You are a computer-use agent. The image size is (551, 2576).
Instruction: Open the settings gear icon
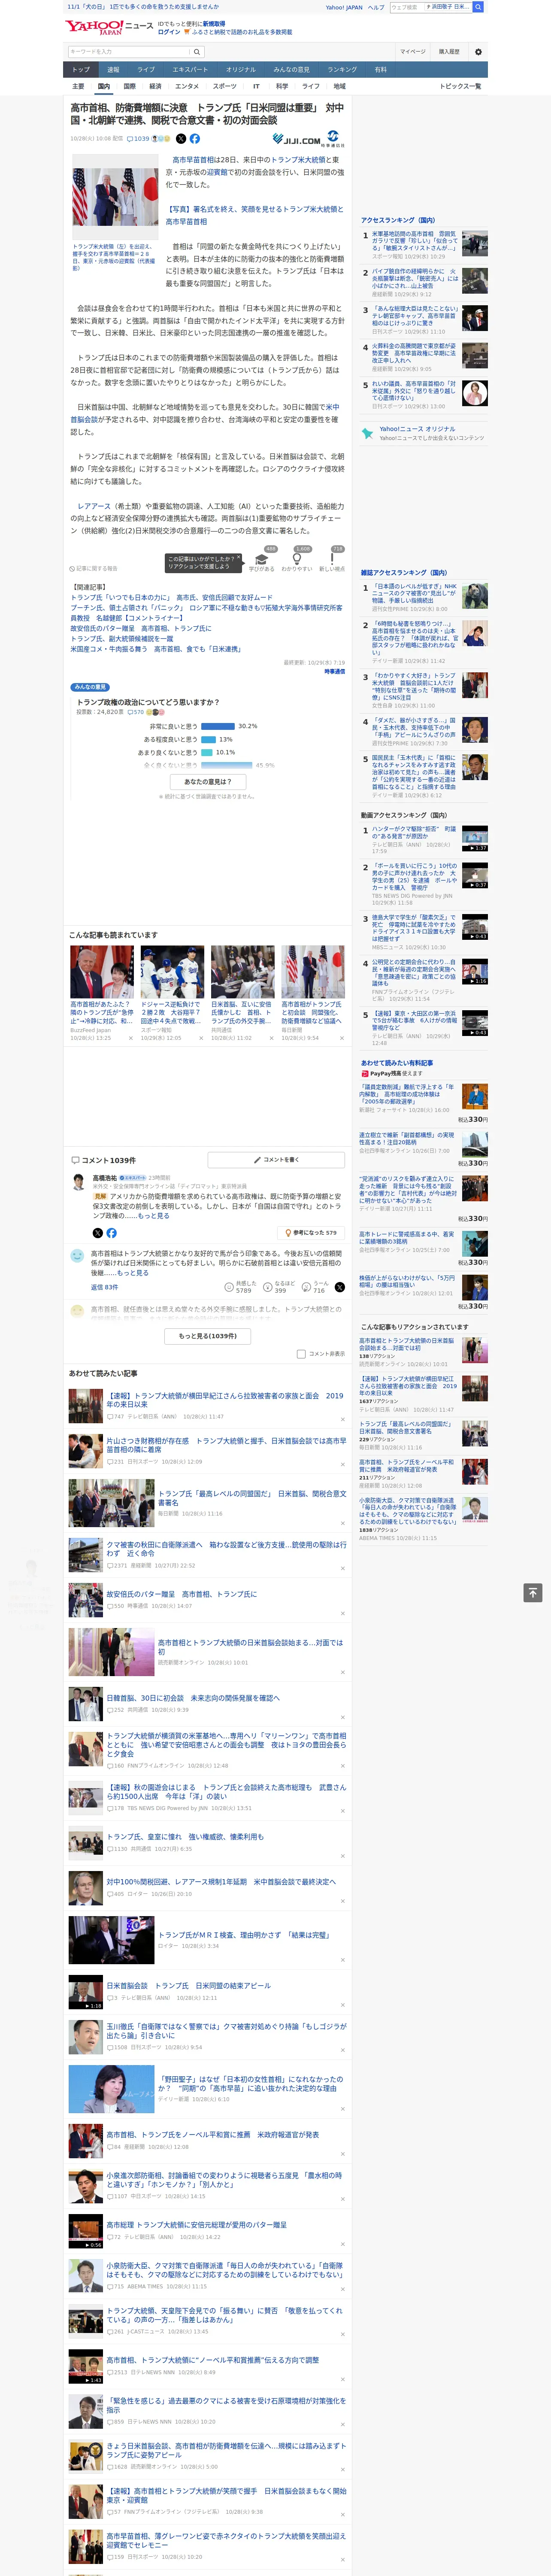click(478, 51)
